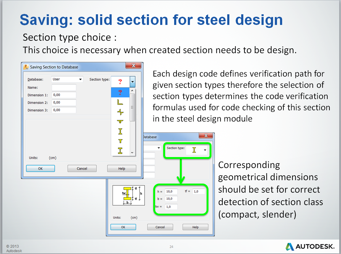Select the bottom I-beam icon in section list
This screenshot has width=341, height=254.
(120, 150)
